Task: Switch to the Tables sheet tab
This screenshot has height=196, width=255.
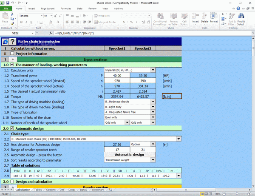Action: (x=38, y=190)
